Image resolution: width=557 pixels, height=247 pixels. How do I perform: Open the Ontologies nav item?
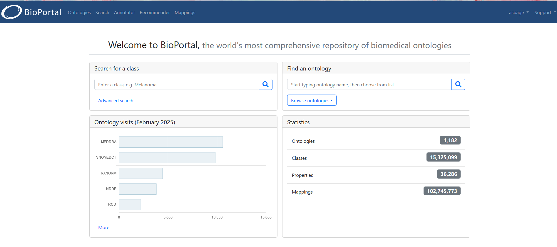point(79,12)
